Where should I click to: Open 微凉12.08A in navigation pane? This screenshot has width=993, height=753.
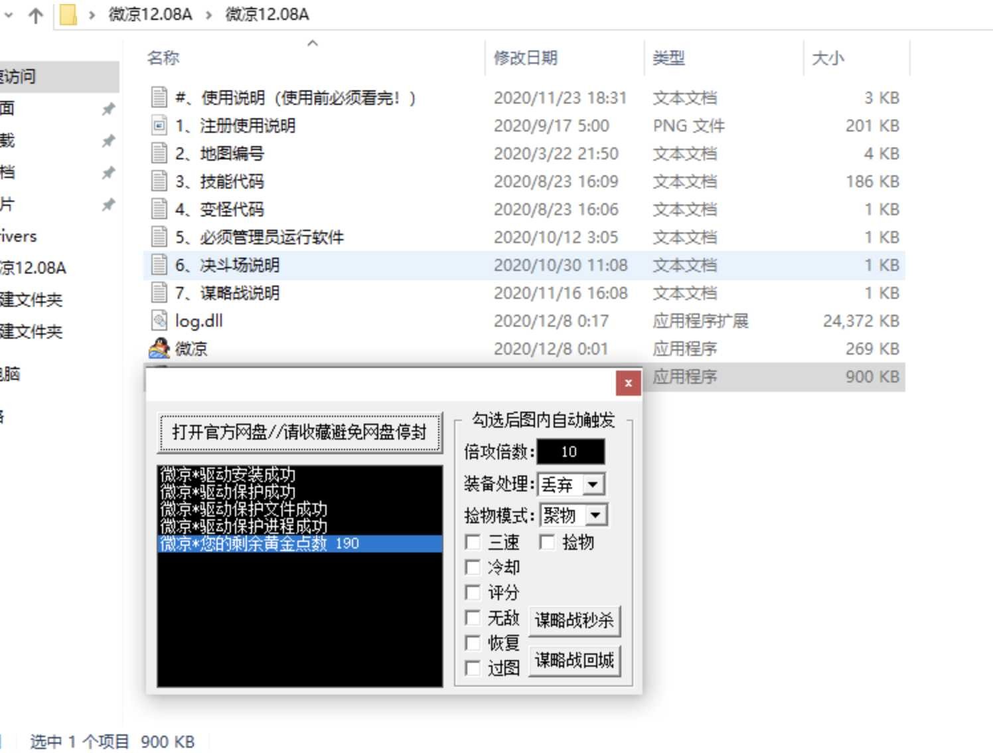pos(33,268)
